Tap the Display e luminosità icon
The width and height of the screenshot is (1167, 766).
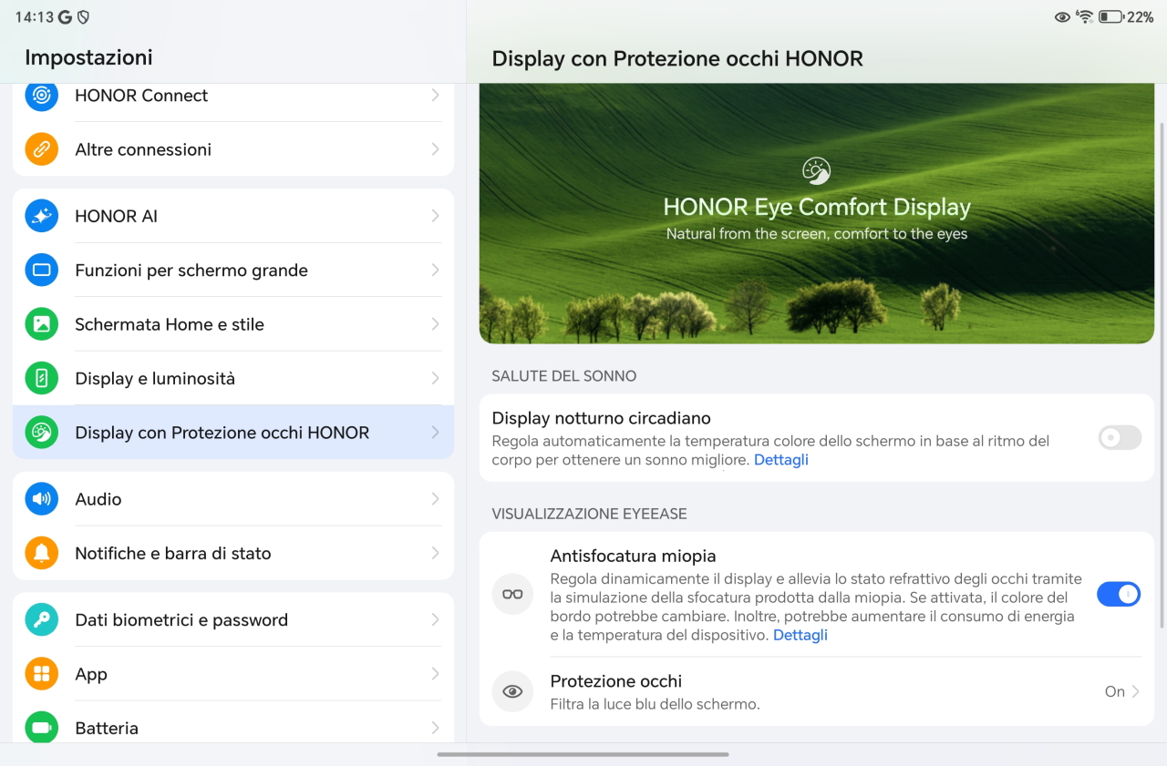pyautogui.click(x=41, y=378)
